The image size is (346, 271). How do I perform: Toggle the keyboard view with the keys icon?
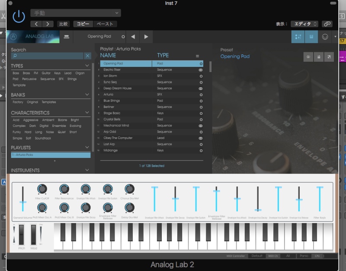coord(311,37)
